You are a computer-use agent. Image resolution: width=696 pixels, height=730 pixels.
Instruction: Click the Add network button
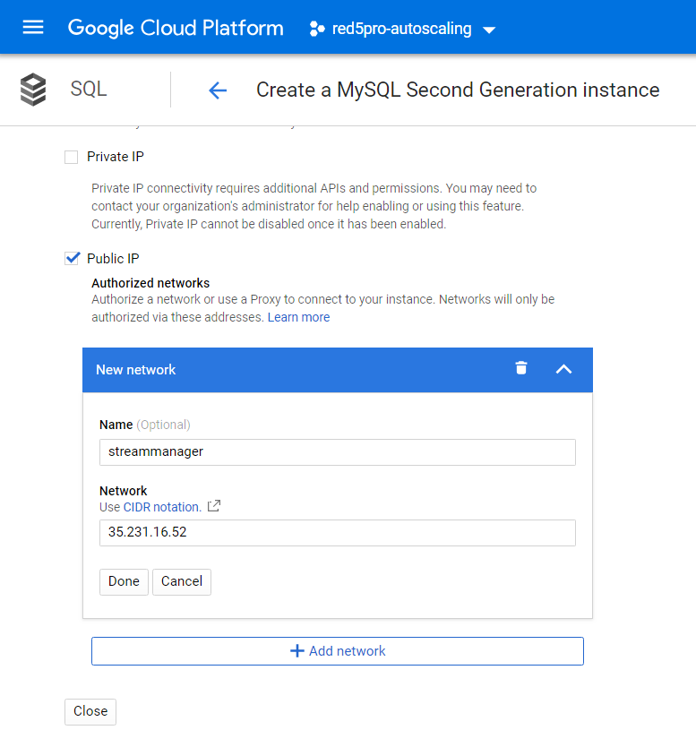click(338, 651)
